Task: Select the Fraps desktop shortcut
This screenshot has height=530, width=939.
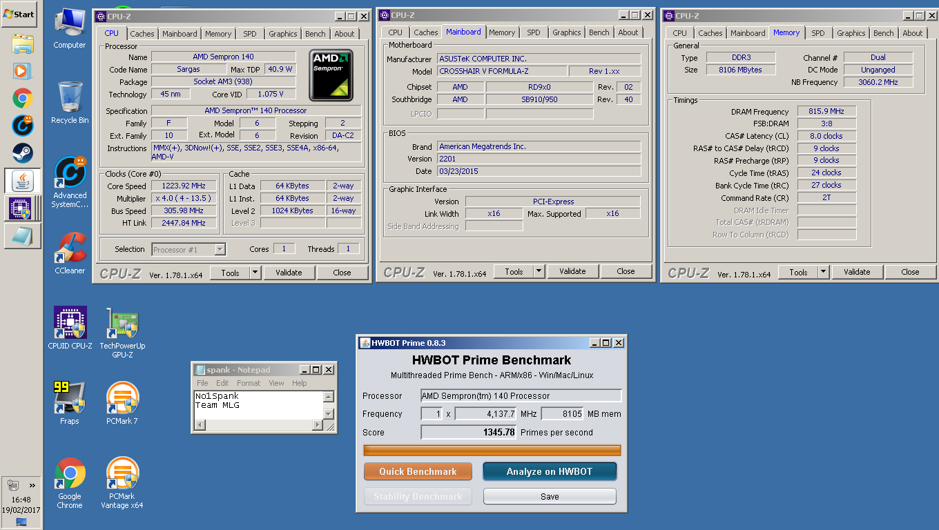Action: click(x=70, y=403)
